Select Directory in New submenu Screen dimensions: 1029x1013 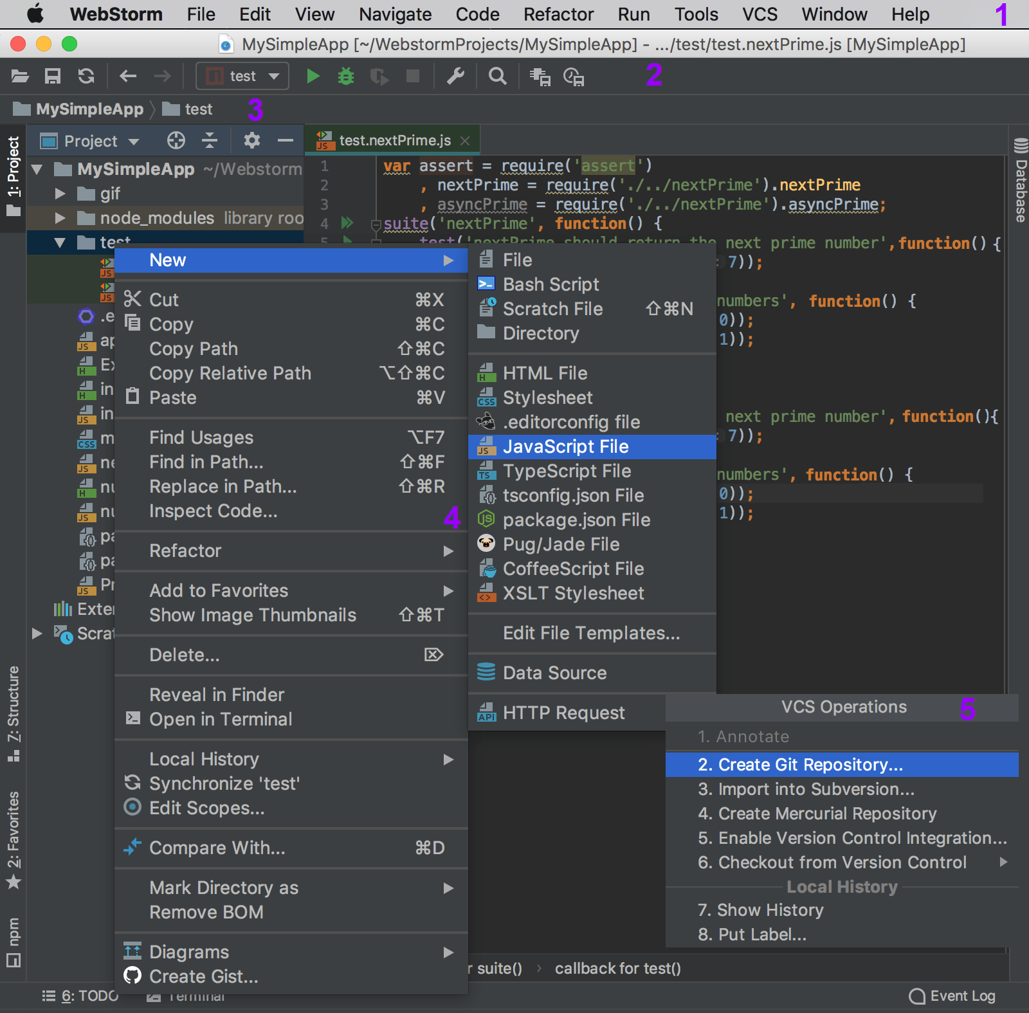pyautogui.click(x=592, y=334)
